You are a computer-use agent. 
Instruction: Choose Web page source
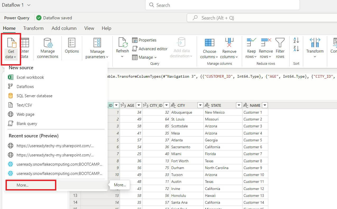pyautogui.click(x=56, y=114)
